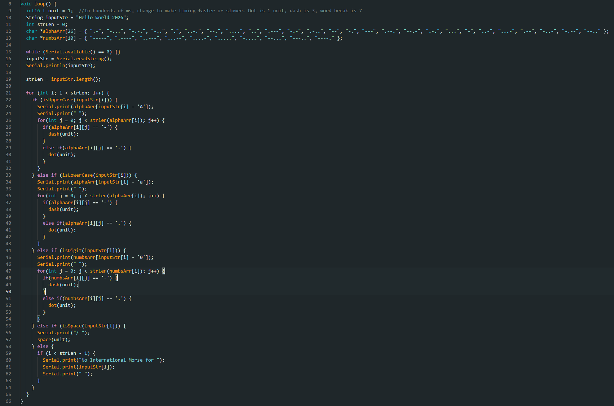
Task: Click the inputStr.length() call
Action: click(x=76, y=79)
